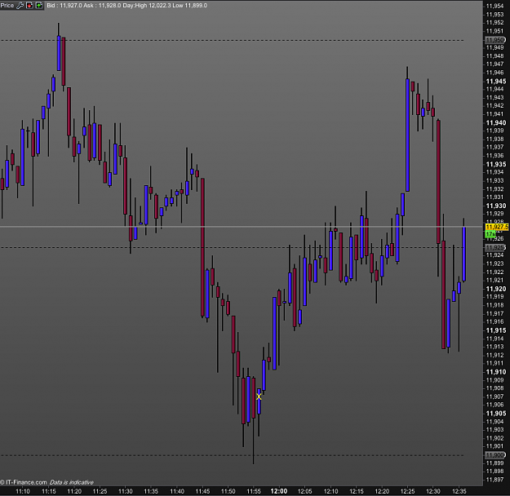Click the 11,930 price axis label

tap(496, 206)
